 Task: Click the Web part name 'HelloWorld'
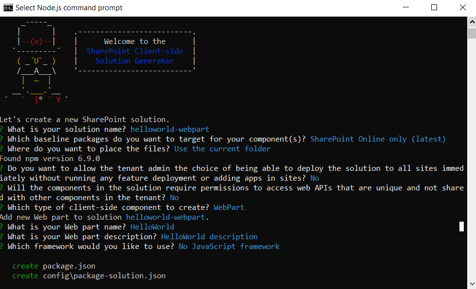point(152,227)
